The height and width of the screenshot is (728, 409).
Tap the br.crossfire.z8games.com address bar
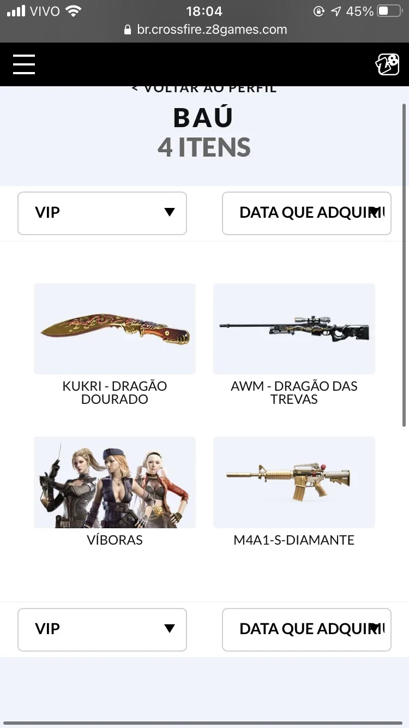click(204, 29)
